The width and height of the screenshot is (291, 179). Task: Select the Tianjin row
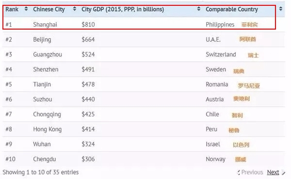coord(144,84)
